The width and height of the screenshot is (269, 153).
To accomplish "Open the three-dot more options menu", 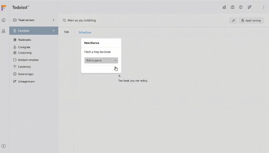I will tap(263, 7).
